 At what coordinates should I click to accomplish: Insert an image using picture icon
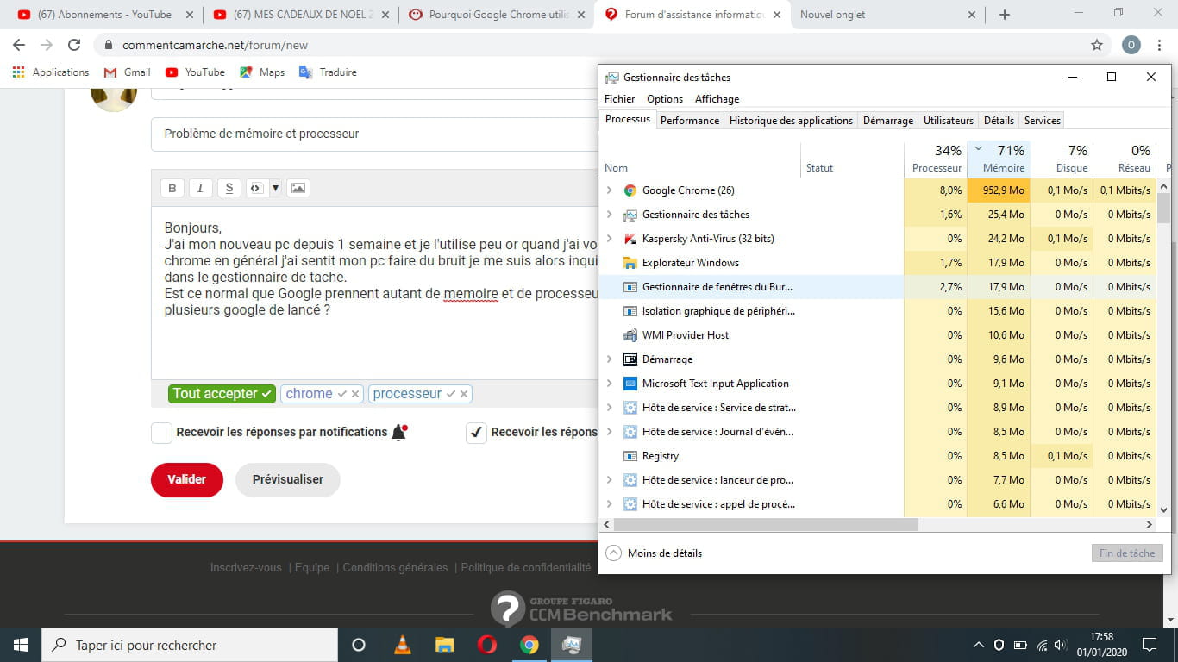tap(298, 188)
